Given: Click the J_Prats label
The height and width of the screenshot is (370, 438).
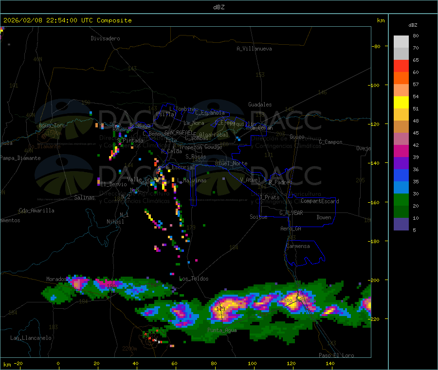Looking at the screenshot, I should click(x=269, y=197).
